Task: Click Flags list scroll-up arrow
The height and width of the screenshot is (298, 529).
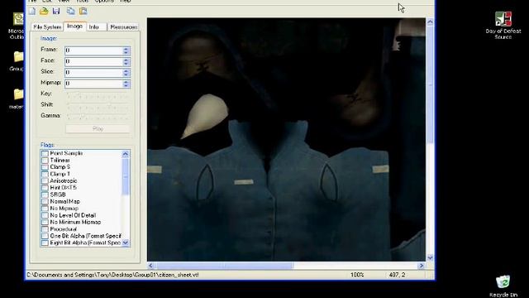Action: [x=125, y=154]
